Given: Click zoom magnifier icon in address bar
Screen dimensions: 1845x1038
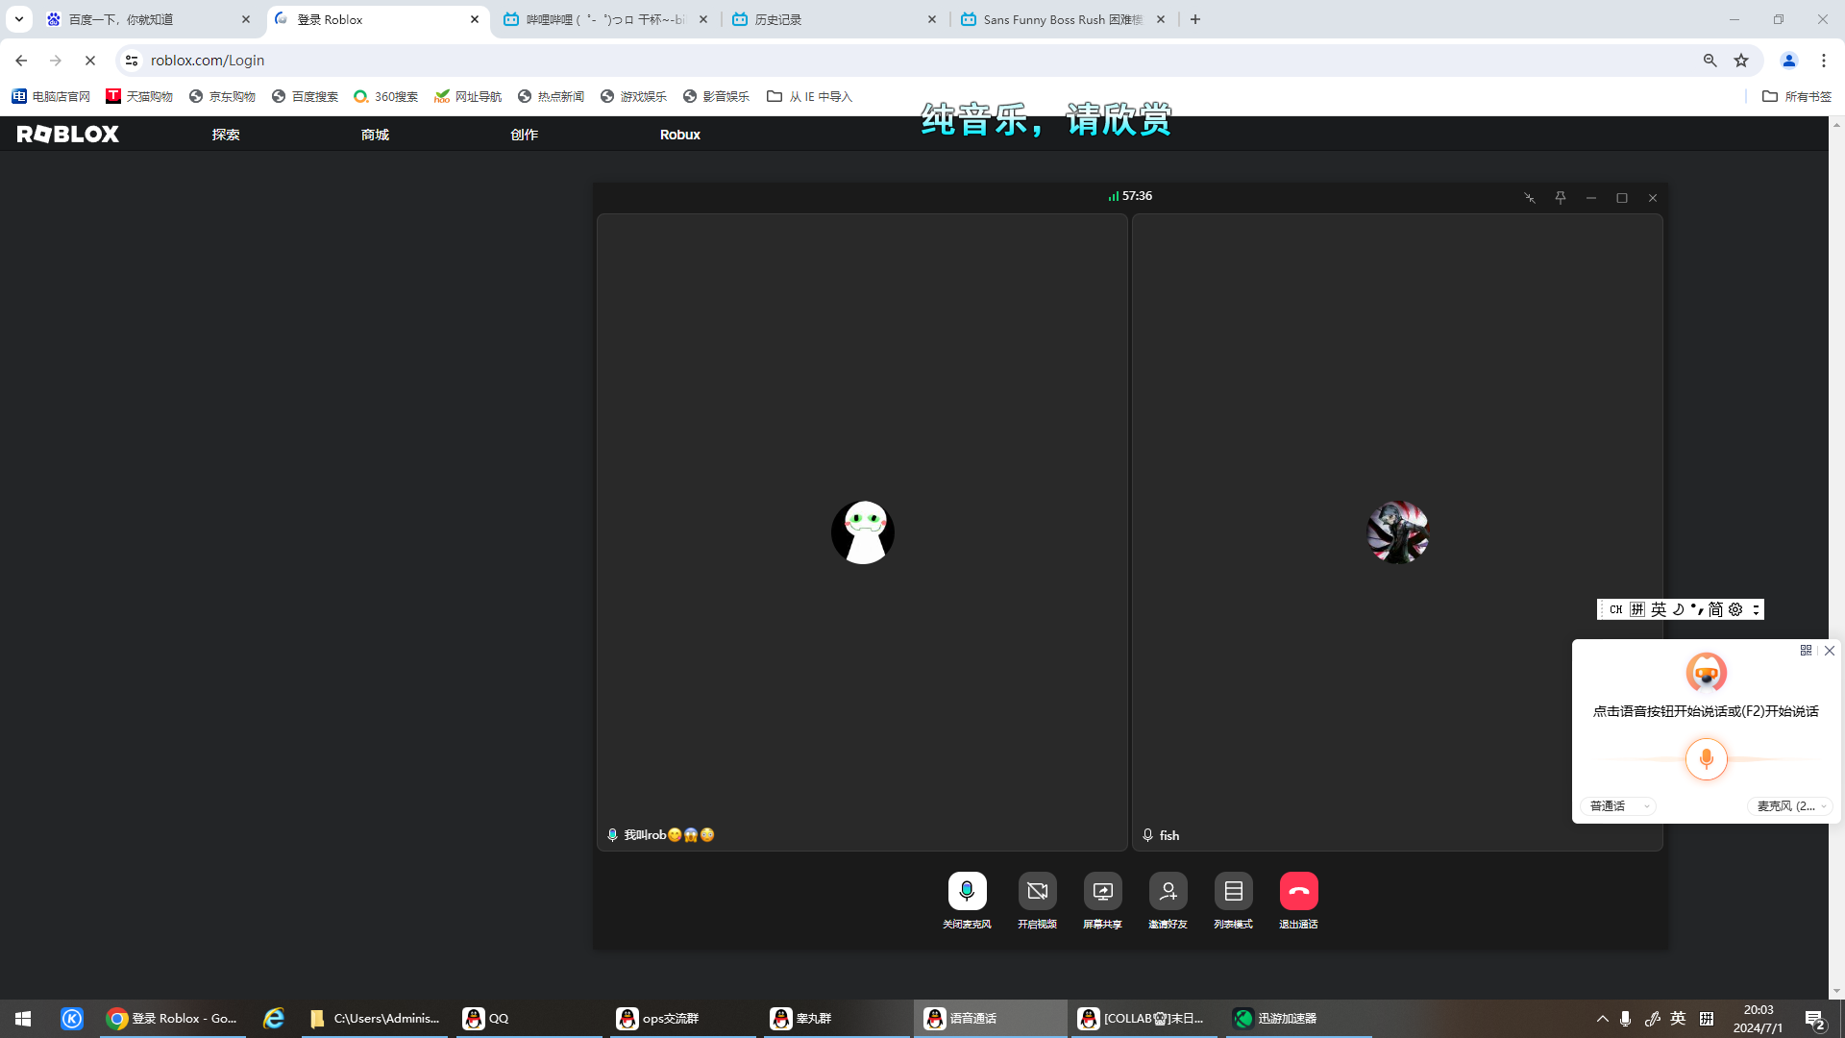Looking at the screenshot, I should coord(1710,61).
